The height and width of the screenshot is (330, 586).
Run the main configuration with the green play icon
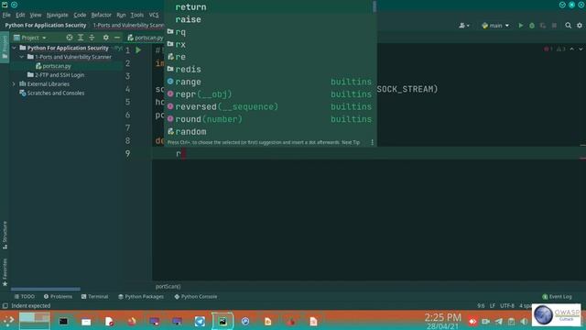pyautogui.click(x=521, y=26)
